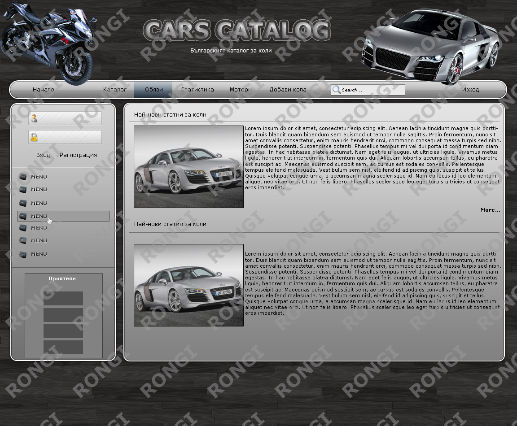Open the first friend placeholder in Приятели
Viewport: 517px width, 426px height.
(63, 299)
